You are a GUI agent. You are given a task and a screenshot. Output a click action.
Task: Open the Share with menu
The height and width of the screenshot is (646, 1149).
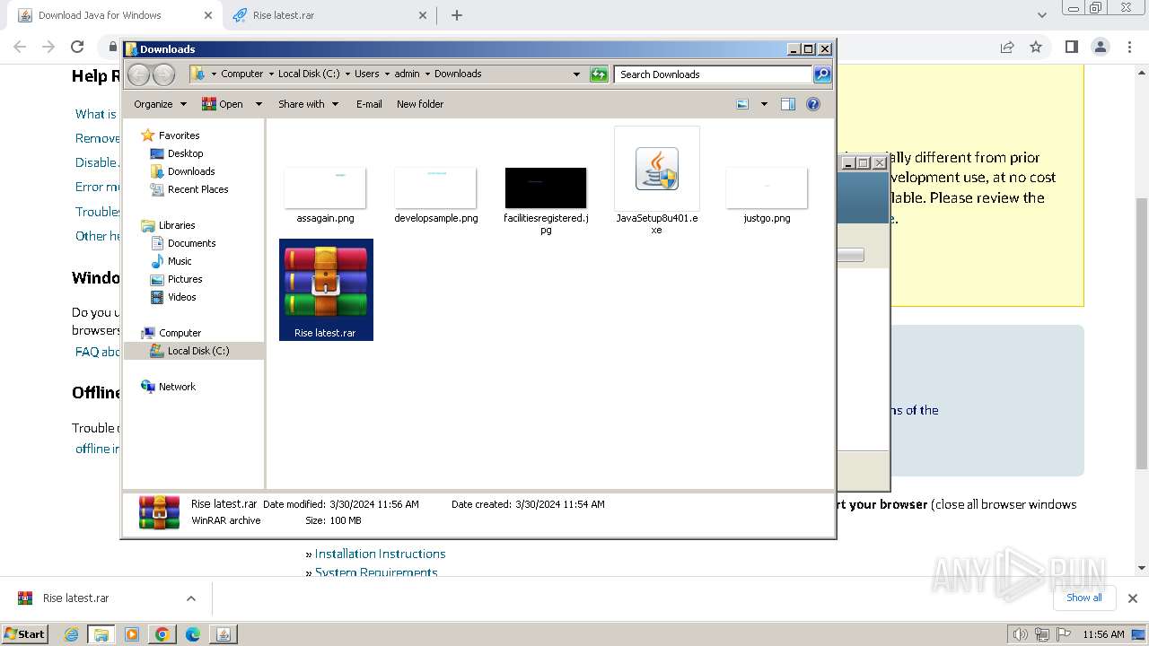tap(308, 104)
